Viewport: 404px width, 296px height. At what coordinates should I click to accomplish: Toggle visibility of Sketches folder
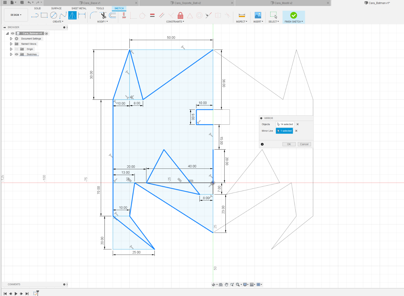17,54
